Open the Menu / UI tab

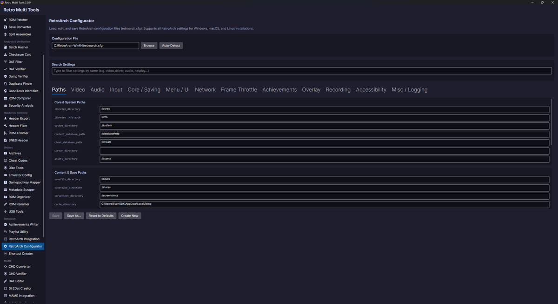click(178, 90)
